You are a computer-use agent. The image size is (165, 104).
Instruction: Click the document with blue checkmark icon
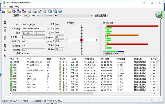coord(40,11)
